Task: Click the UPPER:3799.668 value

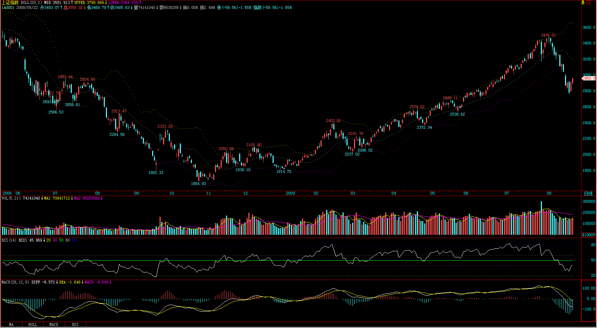Action: (89, 2)
